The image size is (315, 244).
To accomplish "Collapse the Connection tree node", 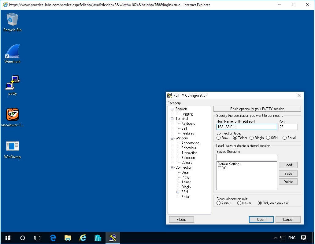I will click(x=172, y=167).
